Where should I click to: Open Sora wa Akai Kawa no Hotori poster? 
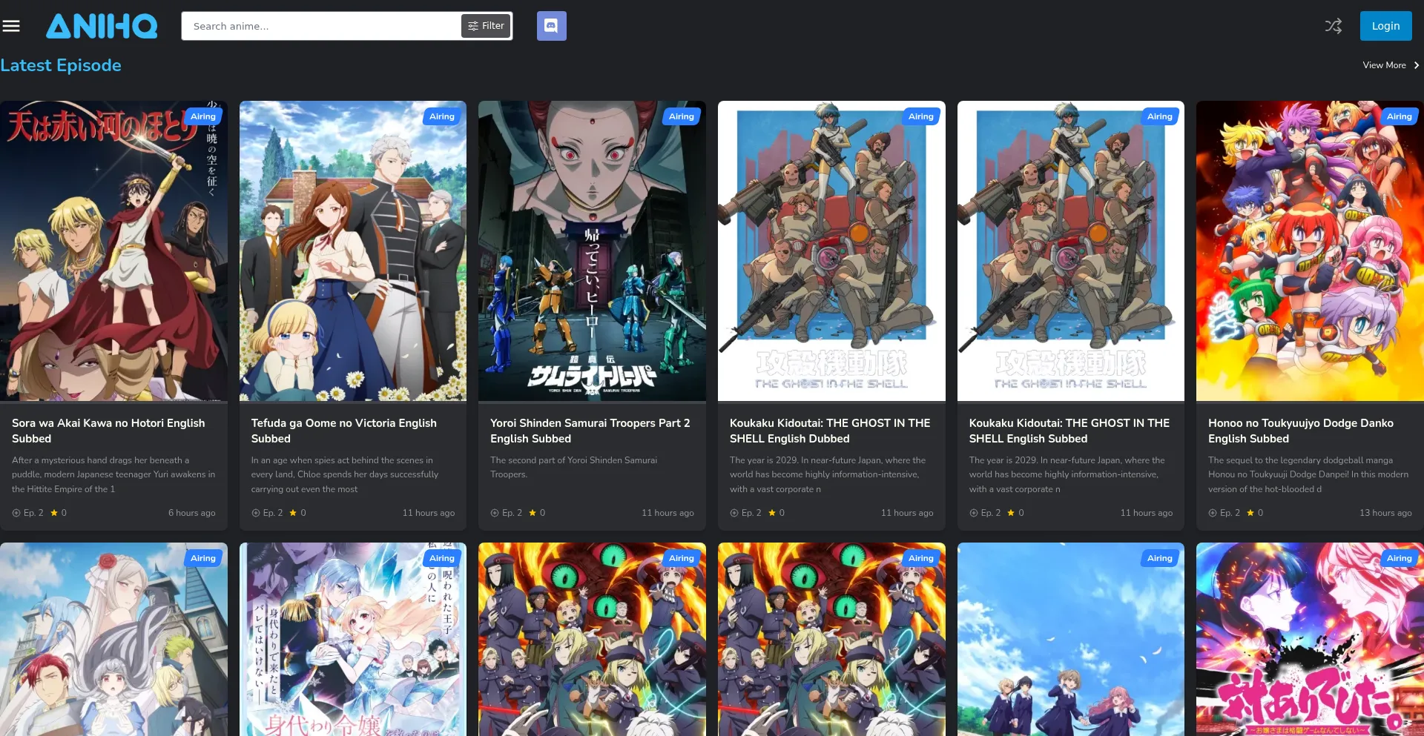113,251
